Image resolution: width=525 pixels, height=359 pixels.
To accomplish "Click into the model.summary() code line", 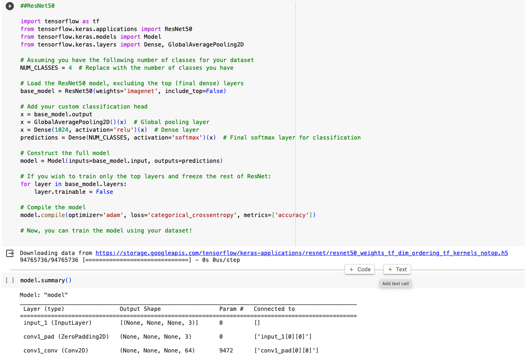I will click(46, 280).
